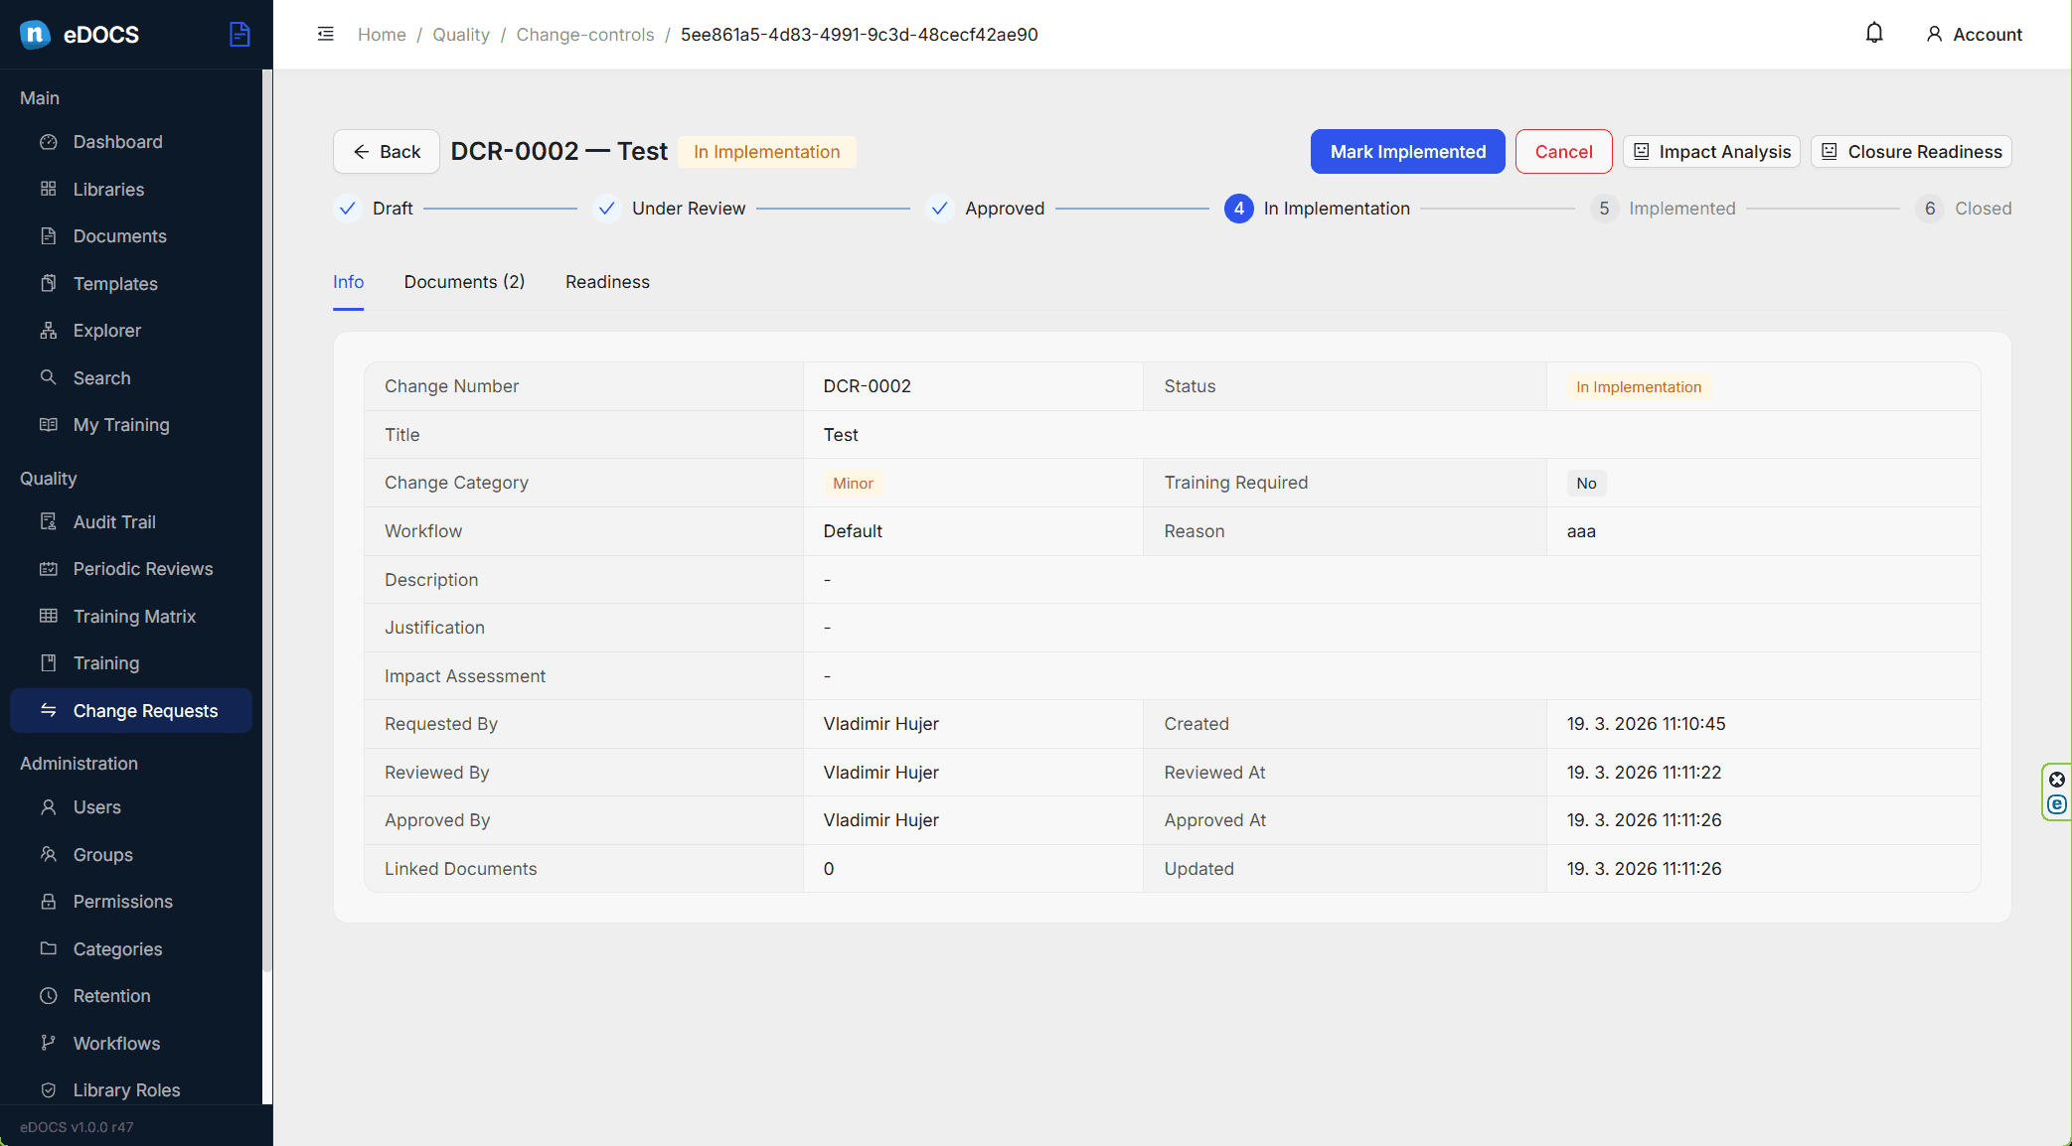The height and width of the screenshot is (1146, 2072).
Task: Open Library Roles page
Action: click(x=130, y=1089)
